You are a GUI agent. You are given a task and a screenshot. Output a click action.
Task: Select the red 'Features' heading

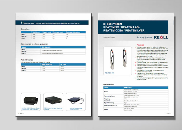tap(140, 45)
